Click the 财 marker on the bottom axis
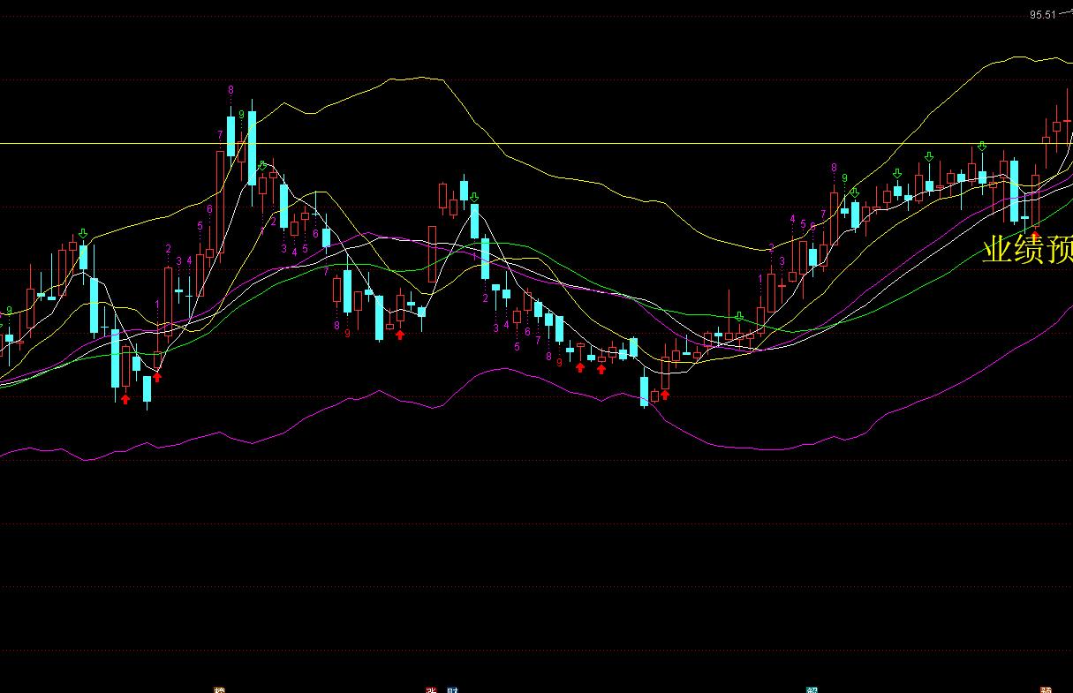Viewport: 1073px width, 693px height. (453, 689)
